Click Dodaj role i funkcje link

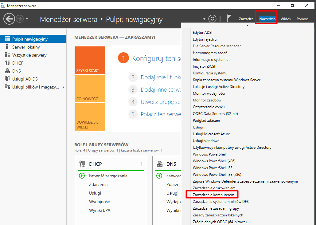coord(160,77)
